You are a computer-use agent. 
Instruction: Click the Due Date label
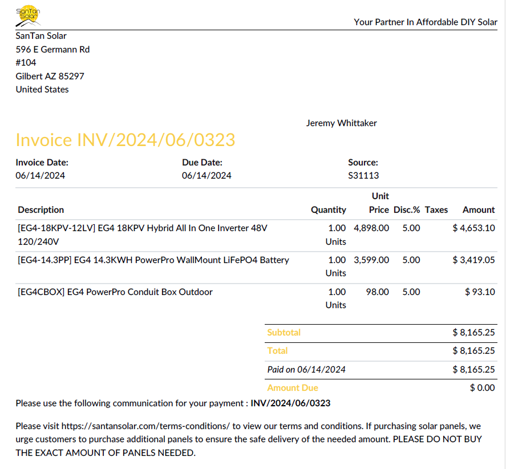pos(202,162)
